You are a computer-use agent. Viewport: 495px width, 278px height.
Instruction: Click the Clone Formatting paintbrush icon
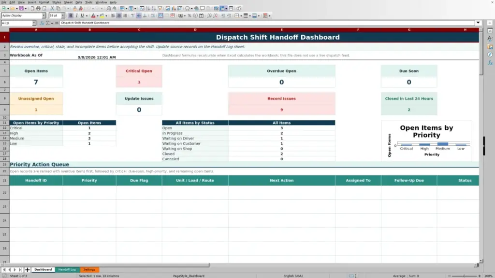pyautogui.click(x=75, y=9)
